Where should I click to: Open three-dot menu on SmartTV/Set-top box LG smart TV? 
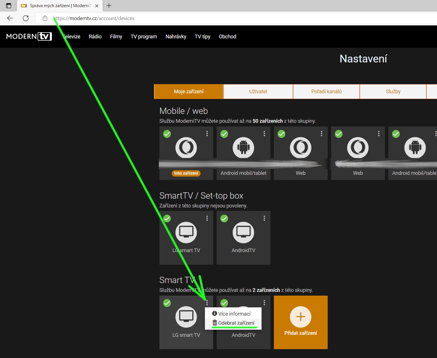(207, 218)
